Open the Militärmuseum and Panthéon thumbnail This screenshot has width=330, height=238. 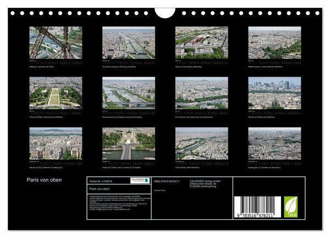pyautogui.click(x=274, y=42)
